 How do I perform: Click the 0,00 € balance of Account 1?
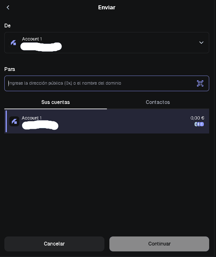(x=197, y=118)
